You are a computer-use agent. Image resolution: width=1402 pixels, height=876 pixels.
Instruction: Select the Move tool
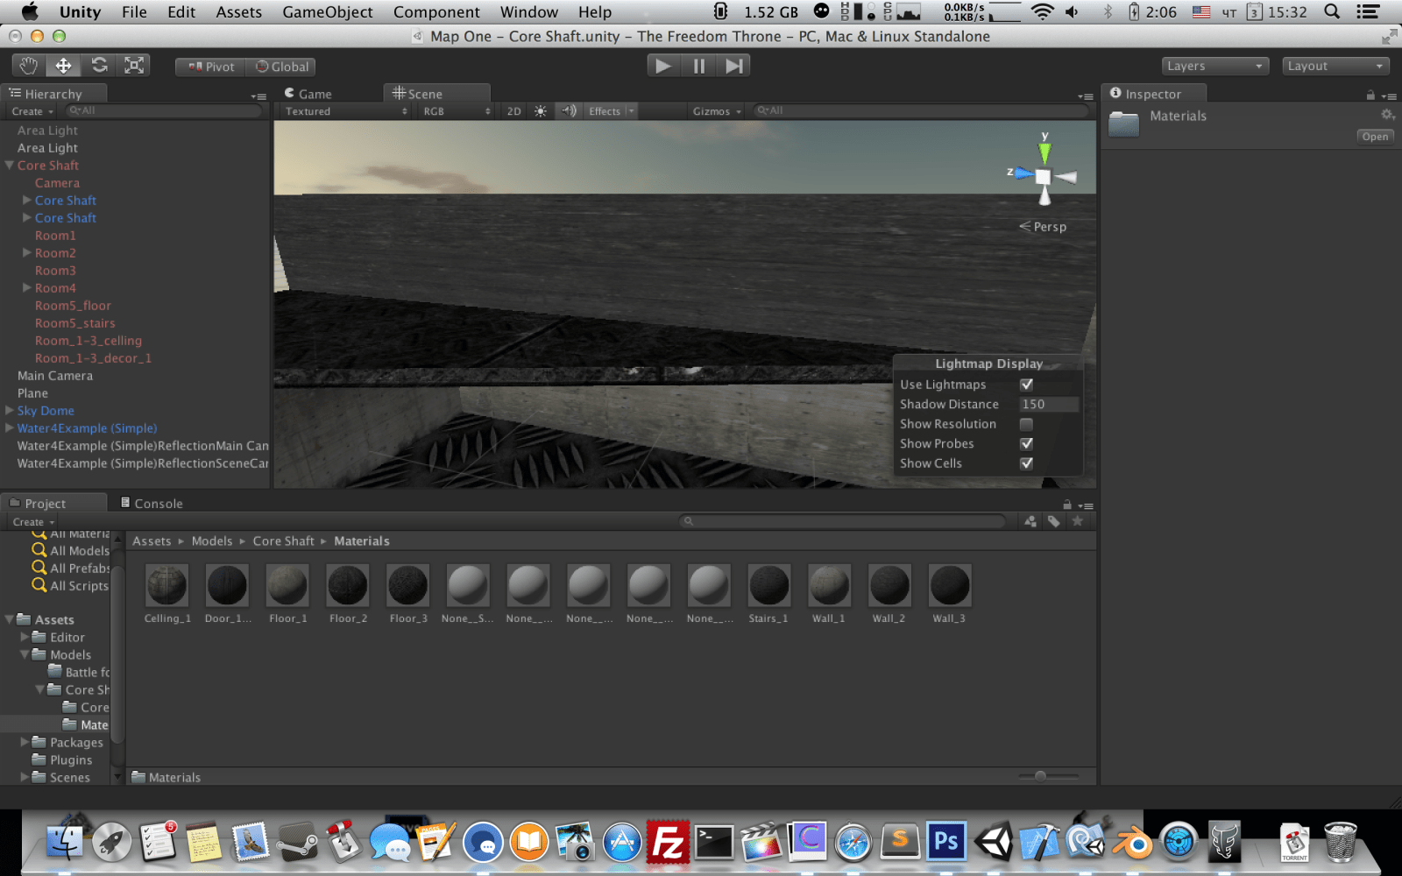click(x=63, y=64)
